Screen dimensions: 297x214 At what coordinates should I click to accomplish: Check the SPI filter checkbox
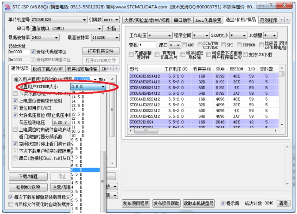pos(223,45)
